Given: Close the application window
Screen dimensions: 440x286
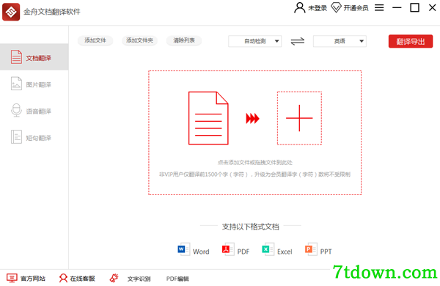Looking at the screenshot, I should tap(433, 8).
